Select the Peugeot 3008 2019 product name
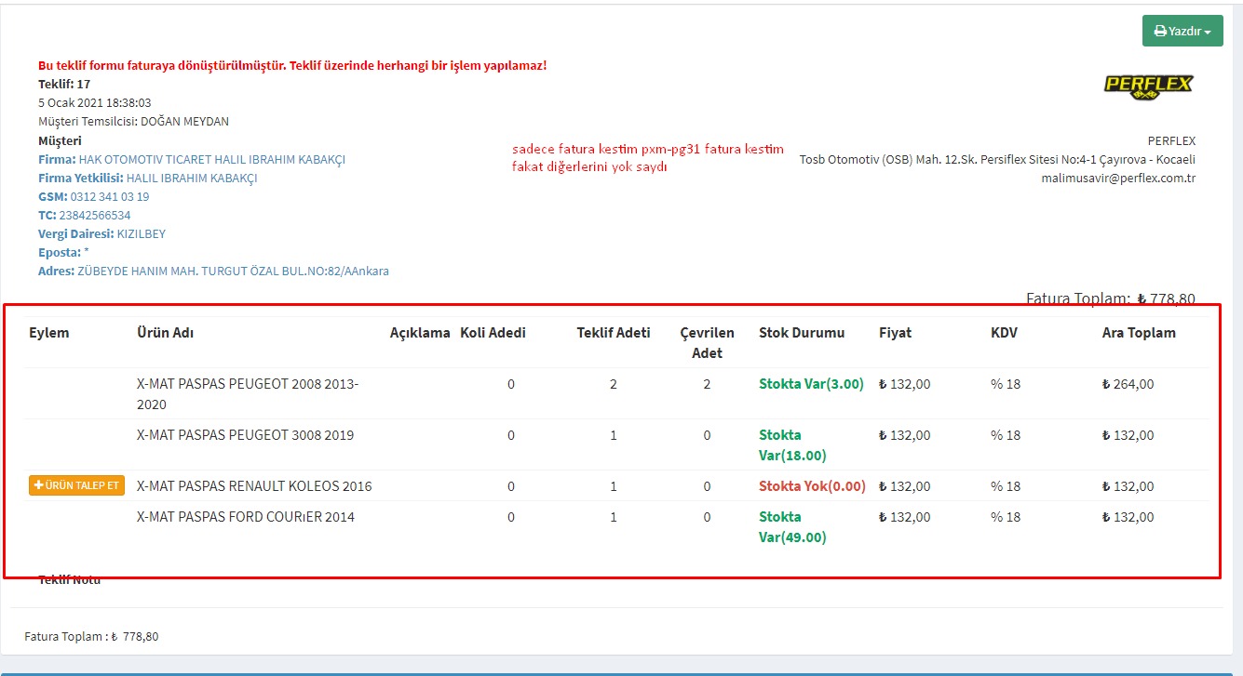1243x676 pixels. click(245, 435)
